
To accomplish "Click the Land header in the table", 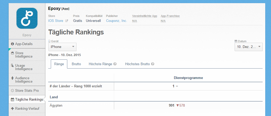I will point(54,97).
